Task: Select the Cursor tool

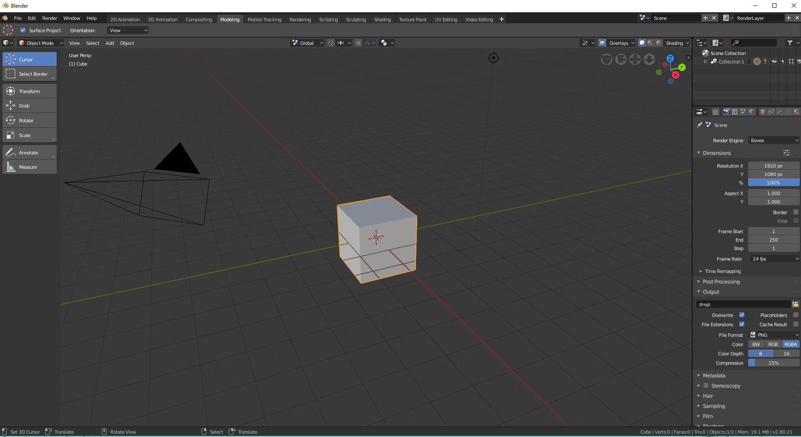Action: point(30,59)
